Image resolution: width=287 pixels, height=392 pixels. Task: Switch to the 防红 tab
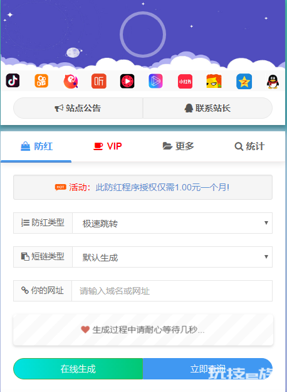[x=36, y=146]
